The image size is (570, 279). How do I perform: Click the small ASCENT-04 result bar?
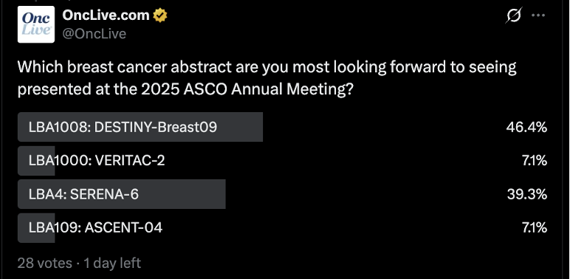click(36, 228)
